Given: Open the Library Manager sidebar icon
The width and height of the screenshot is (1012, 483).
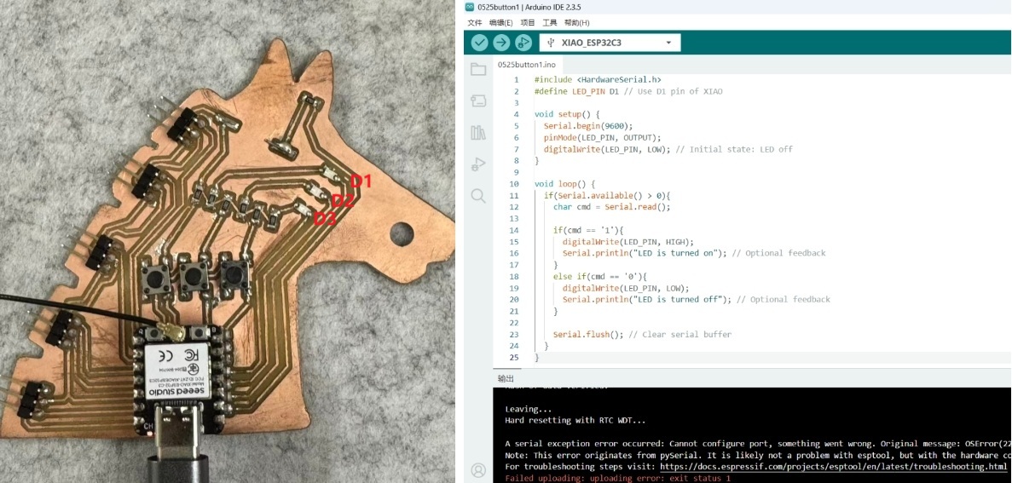Looking at the screenshot, I should pyautogui.click(x=478, y=133).
